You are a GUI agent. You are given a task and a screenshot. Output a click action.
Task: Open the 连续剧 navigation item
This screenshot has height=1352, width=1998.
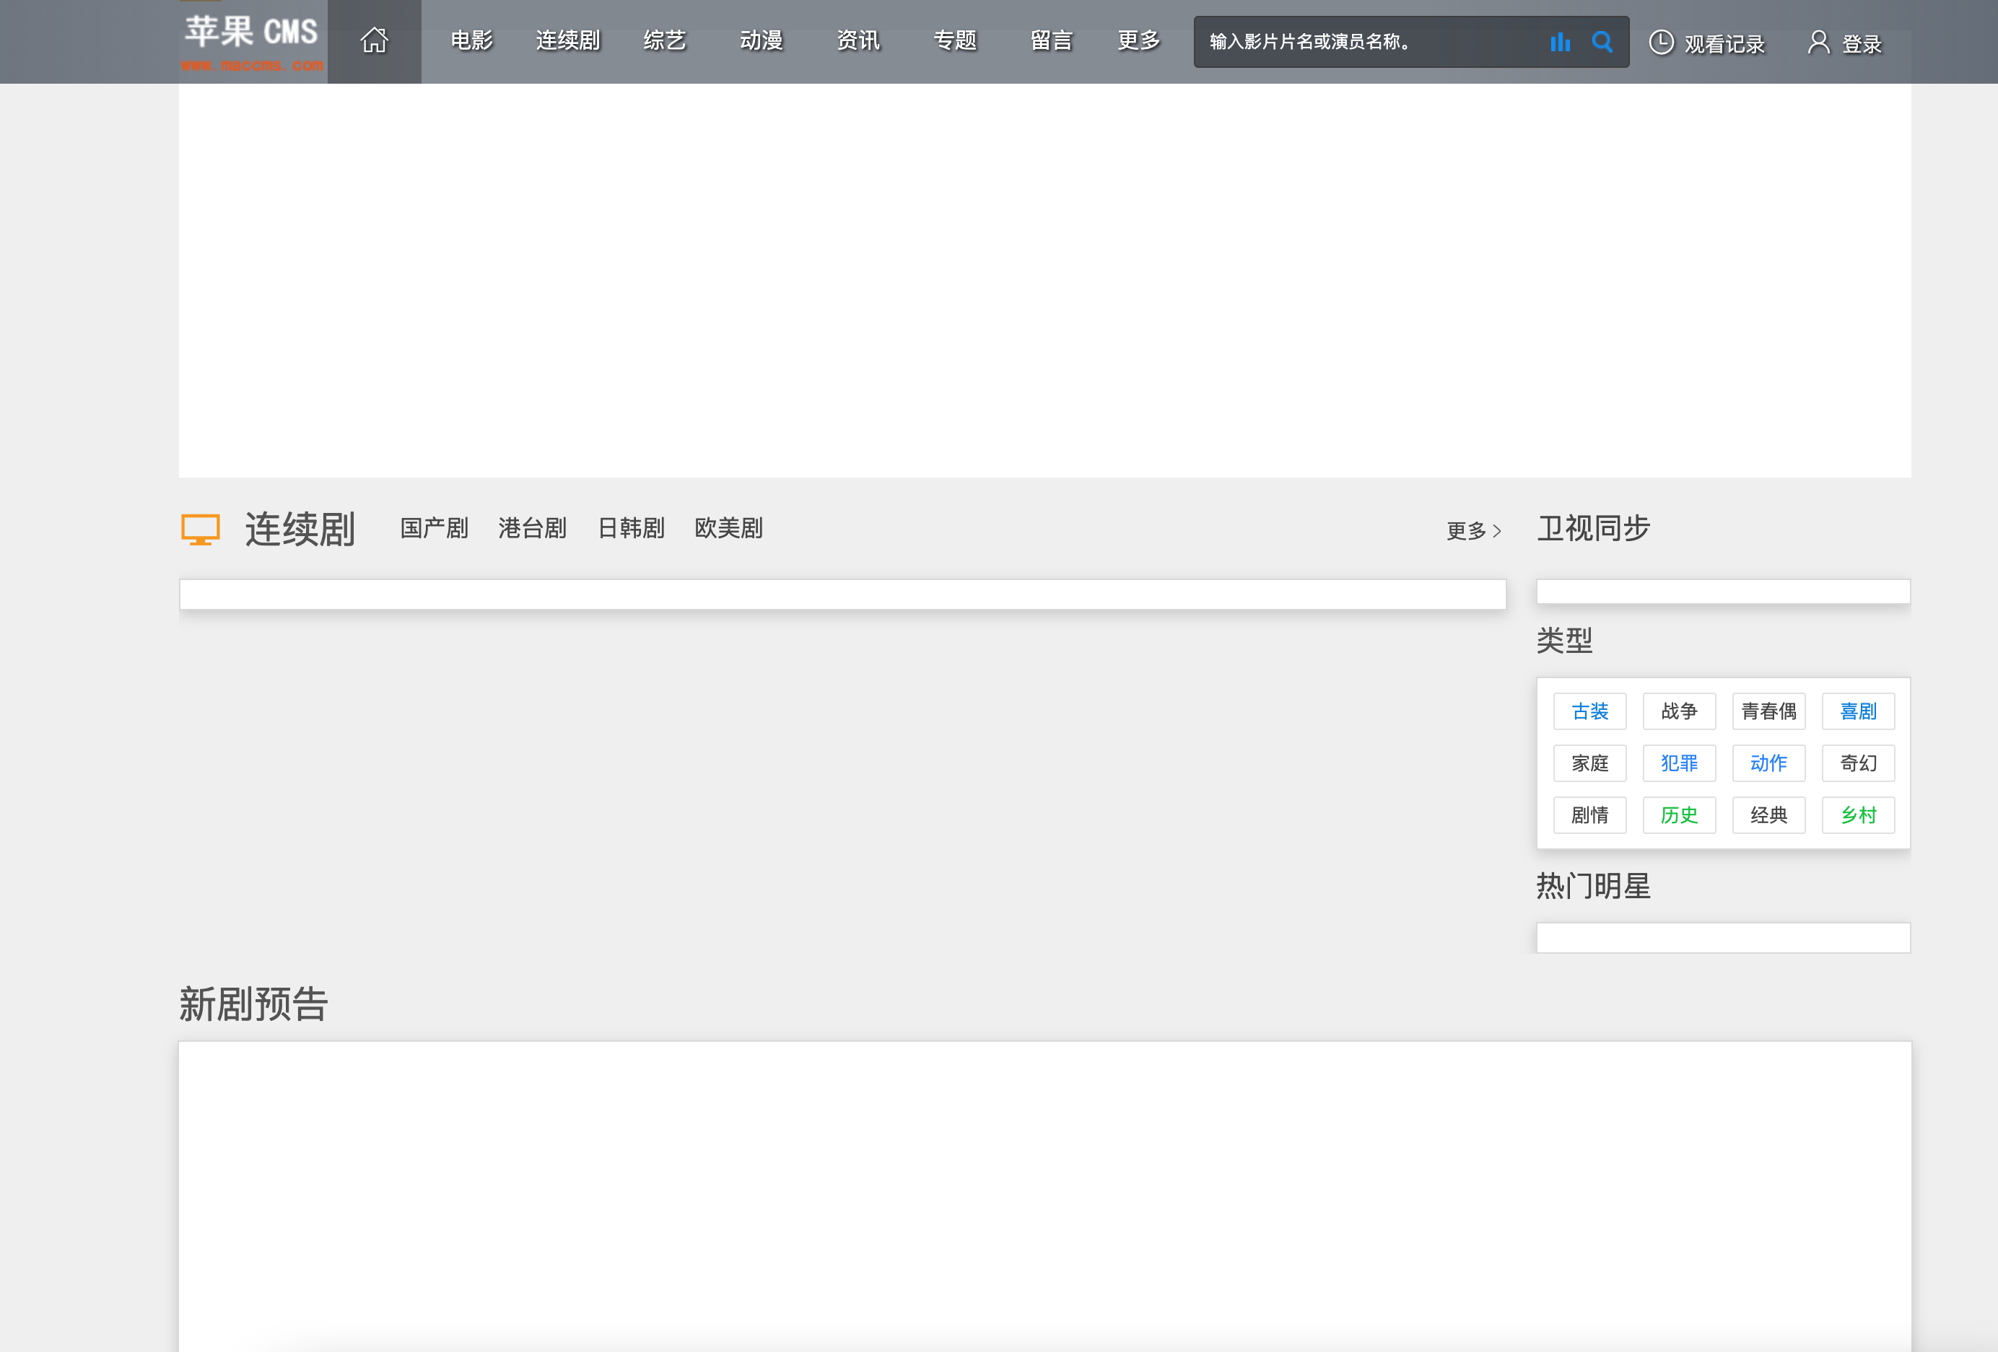click(567, 40)
